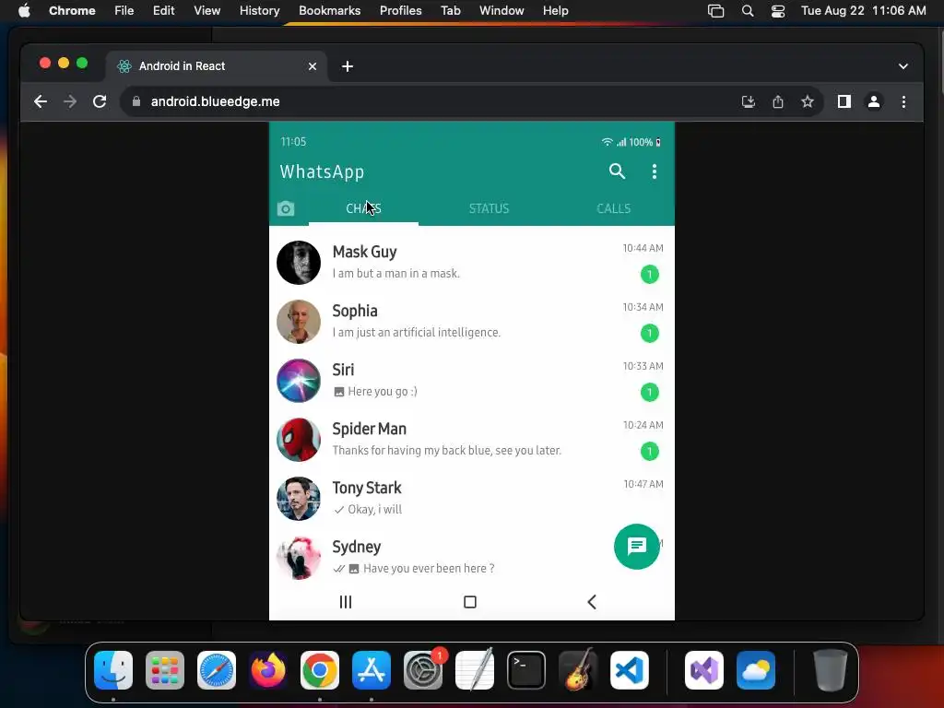Switch to the STATUS tab
The image size is (944, 708).
click(489, 208)
